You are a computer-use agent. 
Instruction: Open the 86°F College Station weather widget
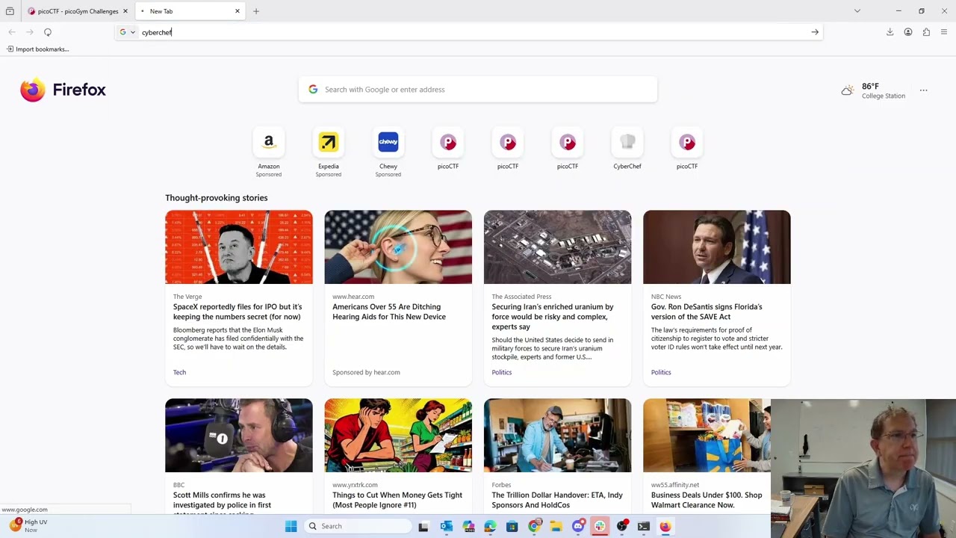pyautogui.click(x=873, y=90)
